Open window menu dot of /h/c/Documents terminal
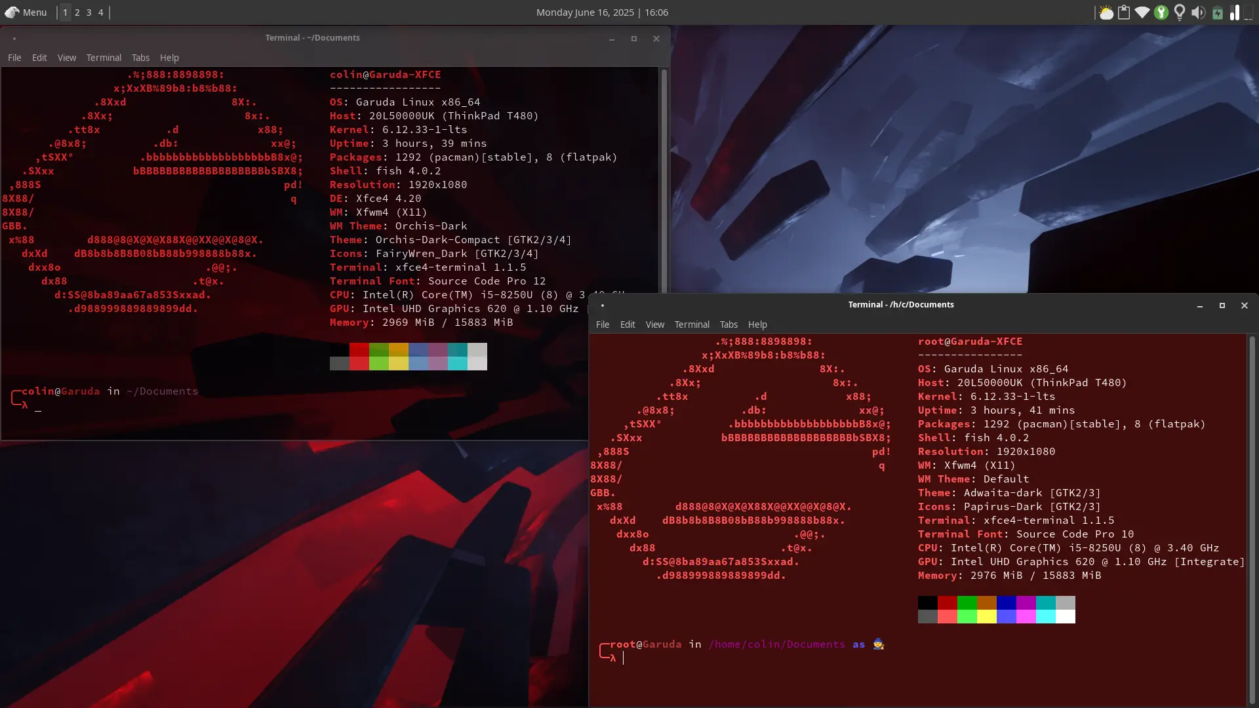 coord(603,305)
